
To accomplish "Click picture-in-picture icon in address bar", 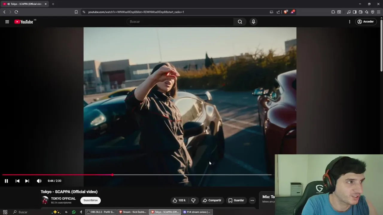I will (271, 12).
